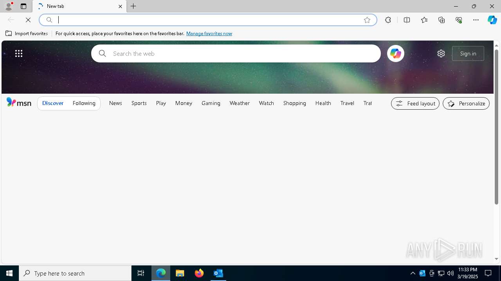This screenshot has height=281, width=501.
Task: Open the Watch section
Action: (267, 103)
